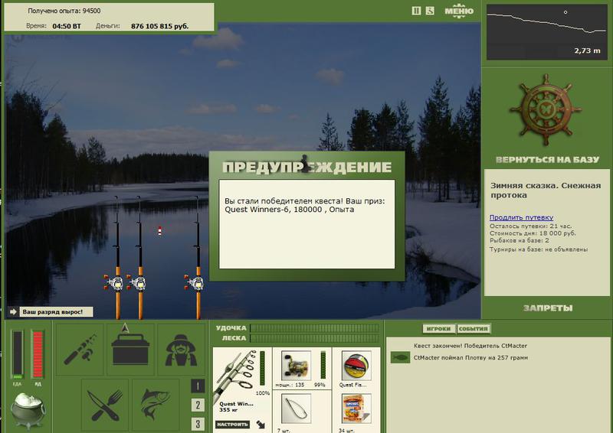Click ВЕРНУТЬСЯ НА БАЗУ button
This screenshot has height=433, width=613.
click(547, 159)
